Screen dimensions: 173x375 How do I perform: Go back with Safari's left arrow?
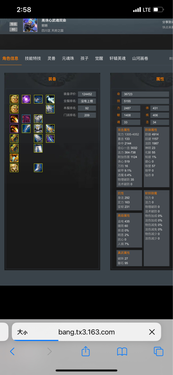(12, 351)
